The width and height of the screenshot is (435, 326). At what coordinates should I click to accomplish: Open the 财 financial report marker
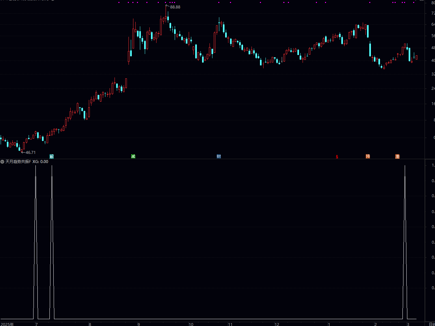(219, 156)
